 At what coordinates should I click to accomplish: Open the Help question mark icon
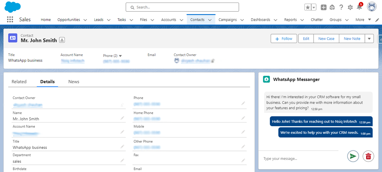point(341,7)
